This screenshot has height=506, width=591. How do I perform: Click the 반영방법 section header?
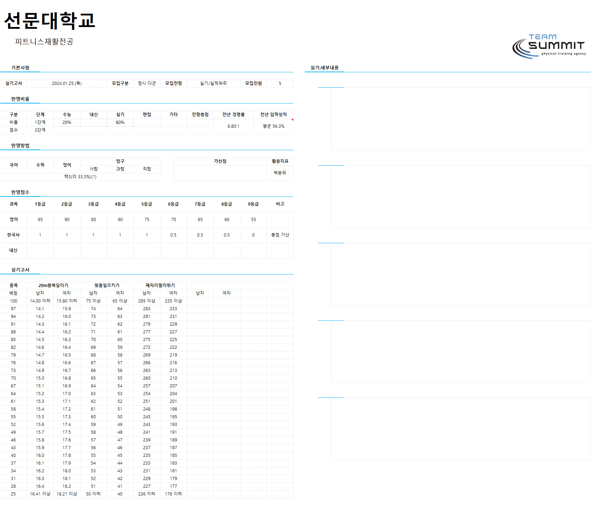click(x=20, y=146)
